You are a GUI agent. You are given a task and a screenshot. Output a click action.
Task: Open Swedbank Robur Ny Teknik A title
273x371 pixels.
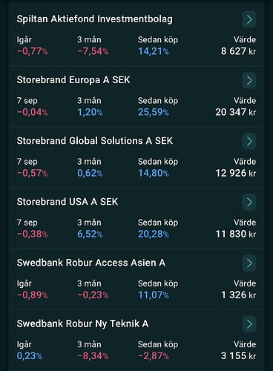[x=82, y=324]
